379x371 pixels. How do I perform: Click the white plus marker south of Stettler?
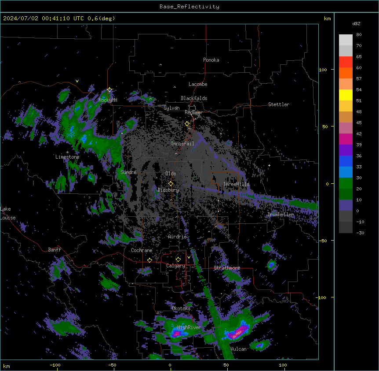pyautogui.click(x=269, y=165)
